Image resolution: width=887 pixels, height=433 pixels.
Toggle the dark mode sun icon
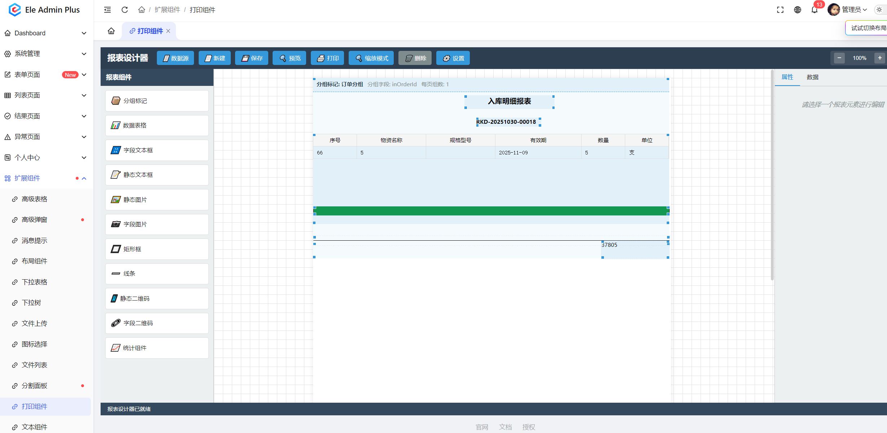879,10
